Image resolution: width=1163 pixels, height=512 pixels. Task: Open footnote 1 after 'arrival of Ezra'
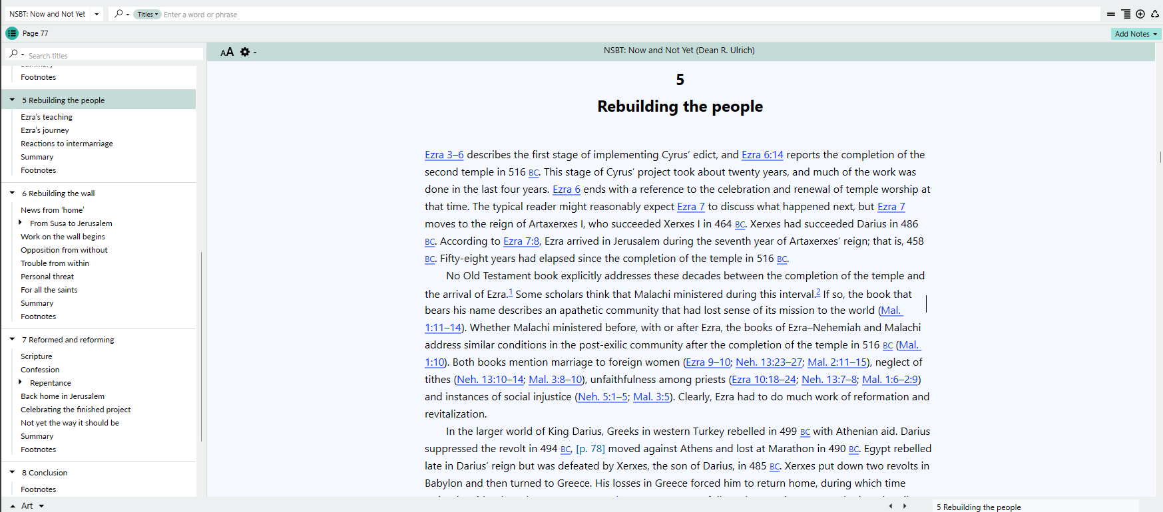tap(511, 292)
